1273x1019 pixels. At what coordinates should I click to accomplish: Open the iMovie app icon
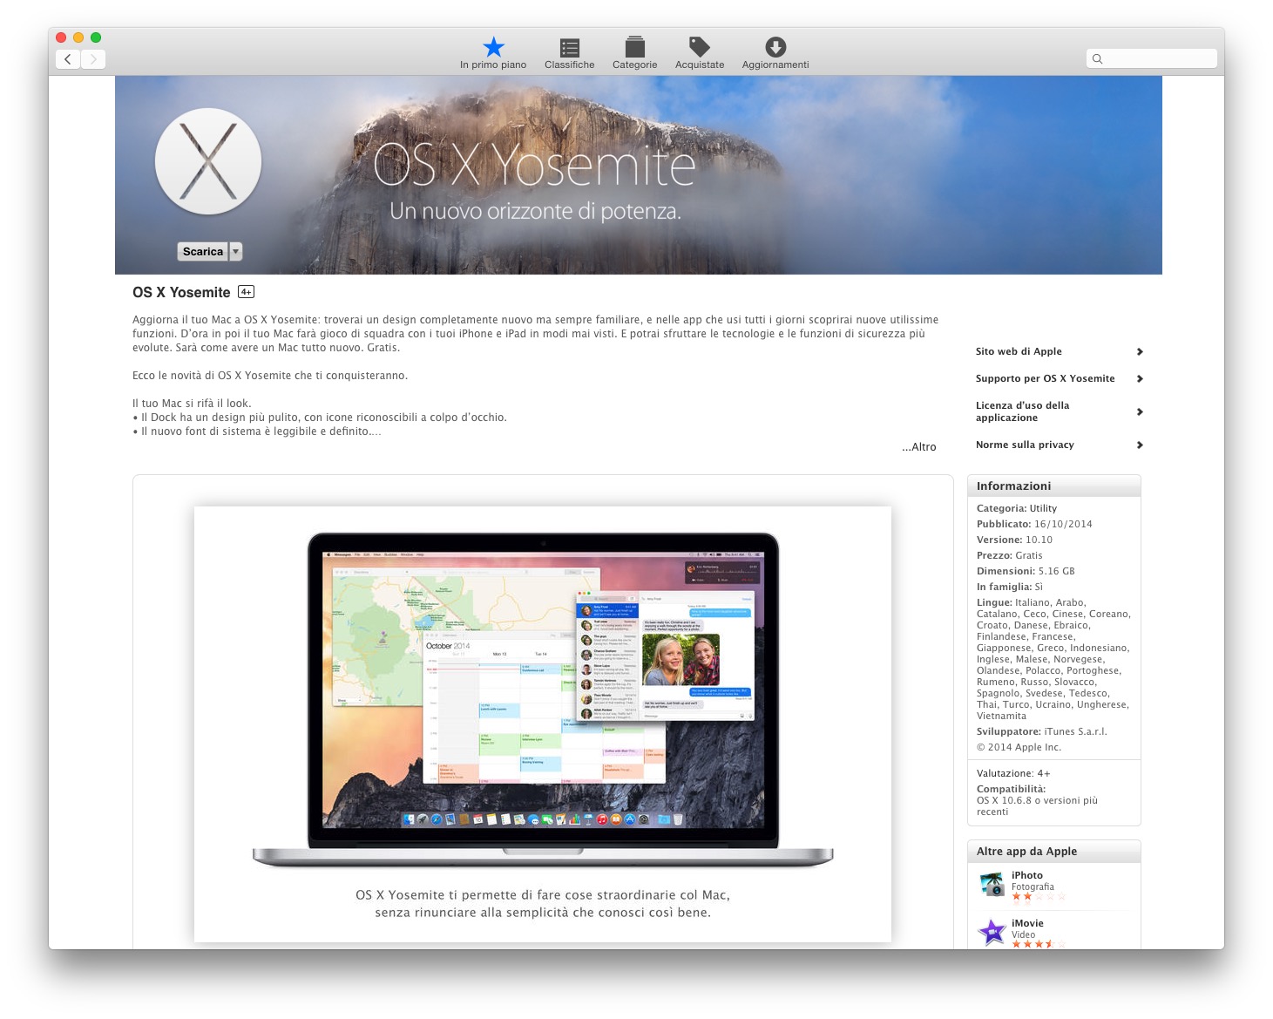coord(992,932)
